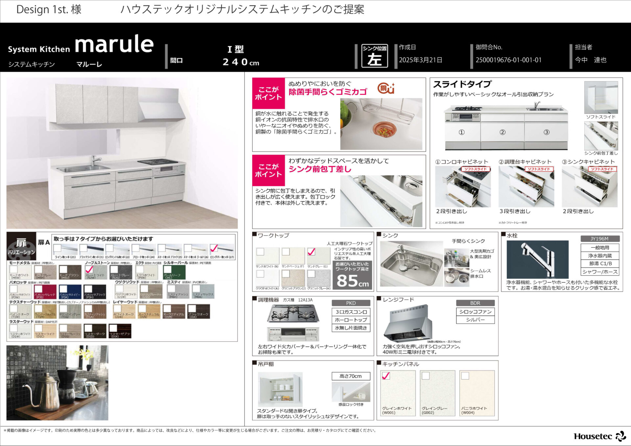The image size is (631, 446).
Task: Select the ラスターダーク (D1D) swatch
Action: 95,331
